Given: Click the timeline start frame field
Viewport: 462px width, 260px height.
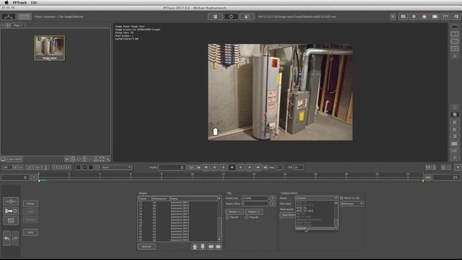Looking at the screenshot, I should coord(15,177).
